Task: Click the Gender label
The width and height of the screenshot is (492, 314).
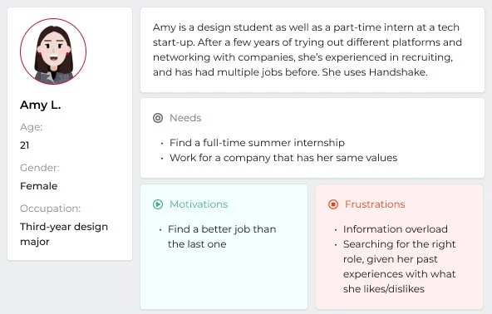Action: 40,168
